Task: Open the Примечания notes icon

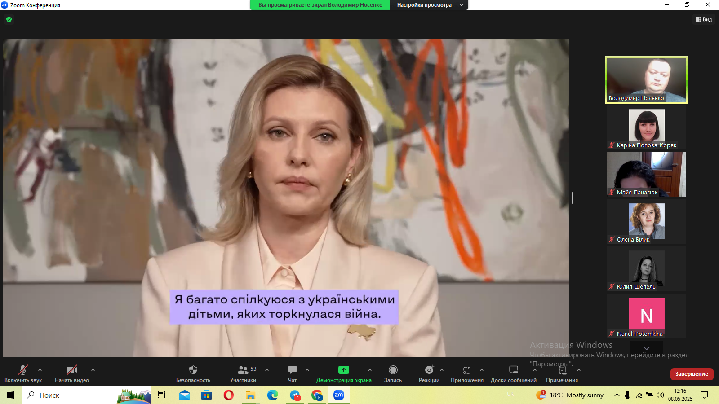Action: point(562,370)
